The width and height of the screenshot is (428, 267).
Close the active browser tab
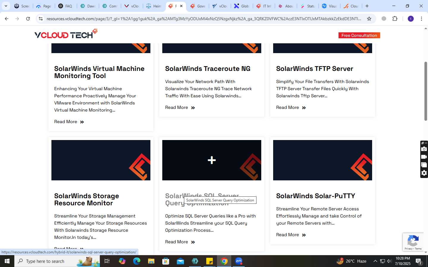(x=181, y=6)
